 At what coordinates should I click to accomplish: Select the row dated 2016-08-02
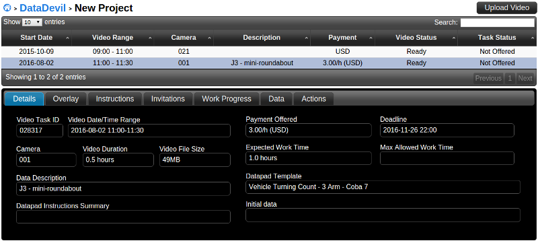point(269,63)
